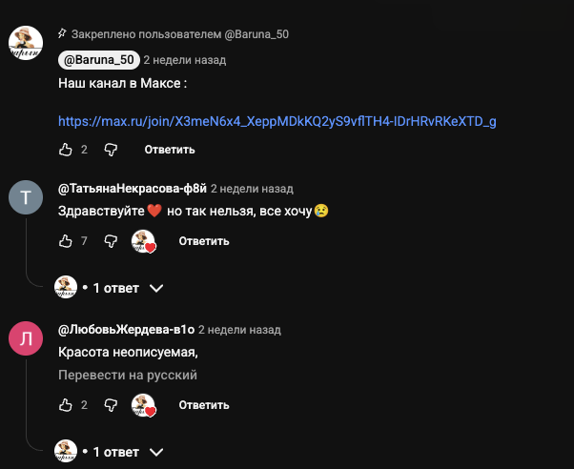Click the pin icon beside 'Закреплено пользователем'

(x=62, y=34)
